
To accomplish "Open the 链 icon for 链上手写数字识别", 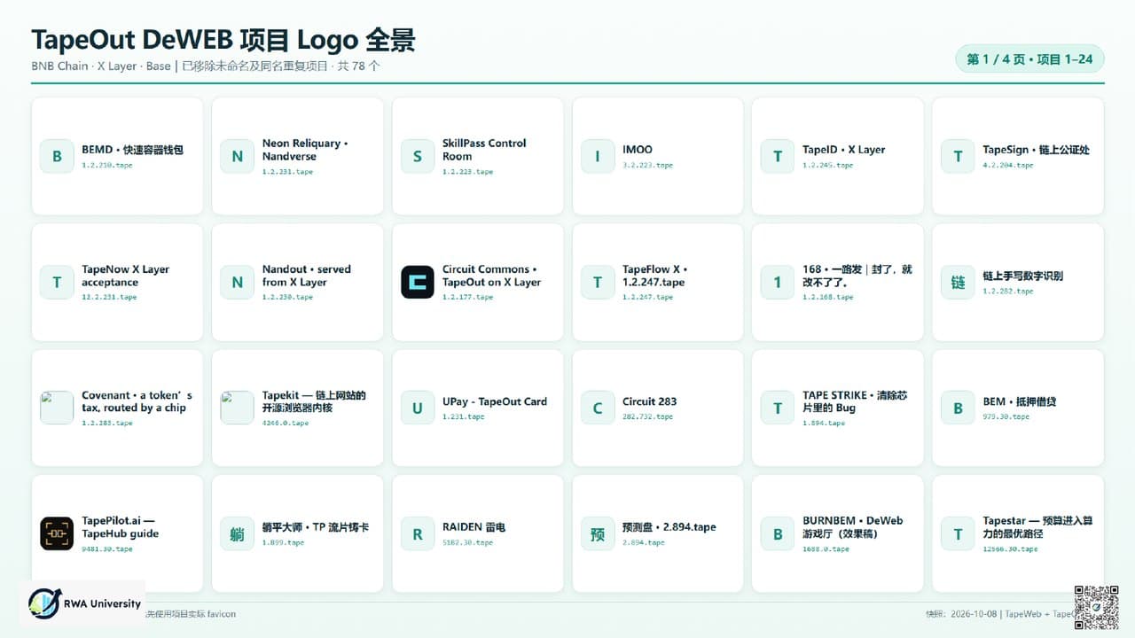I will point(958,282).
